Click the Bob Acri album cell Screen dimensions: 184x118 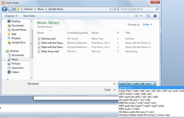[x=96, y=51]
